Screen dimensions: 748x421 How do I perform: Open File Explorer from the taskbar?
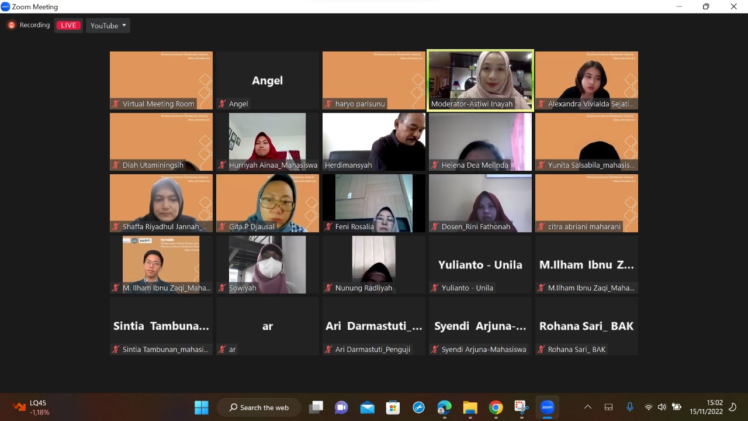pos(470,408)
